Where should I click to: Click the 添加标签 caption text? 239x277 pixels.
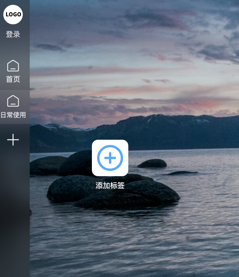(x=110, y=186)
